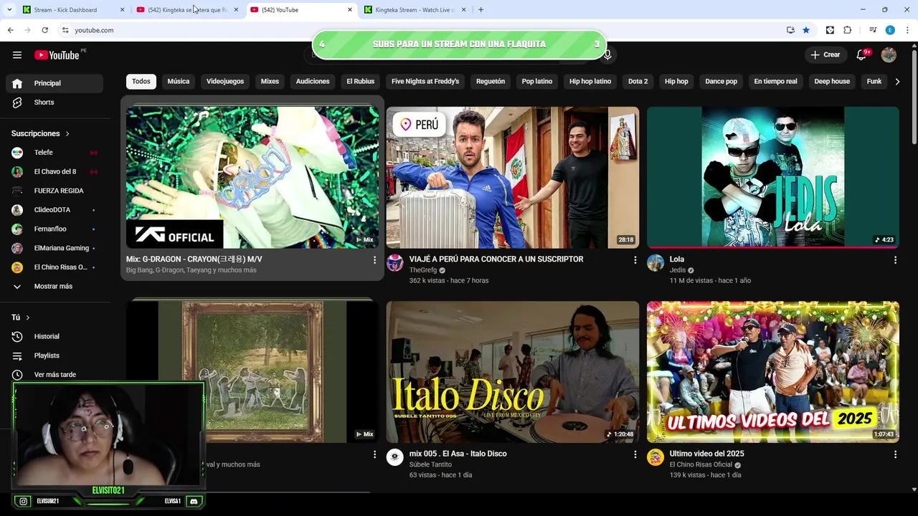
Task: Click TheGrefg channel avatar
Action: pos(395,263)
